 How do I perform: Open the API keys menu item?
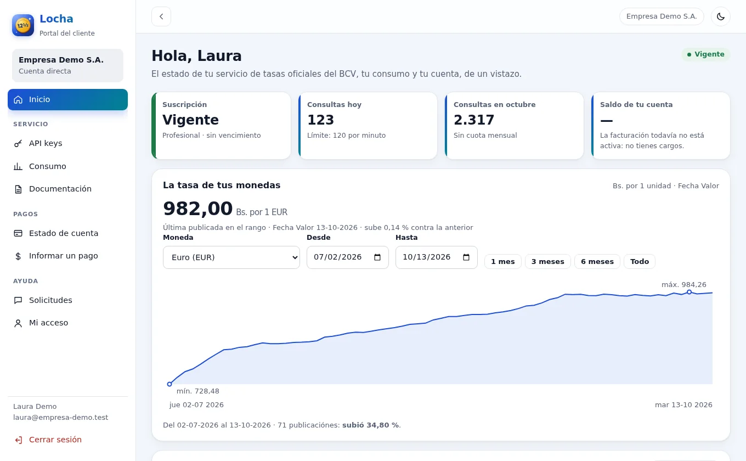pyautogui.click(x=67, y=144)
